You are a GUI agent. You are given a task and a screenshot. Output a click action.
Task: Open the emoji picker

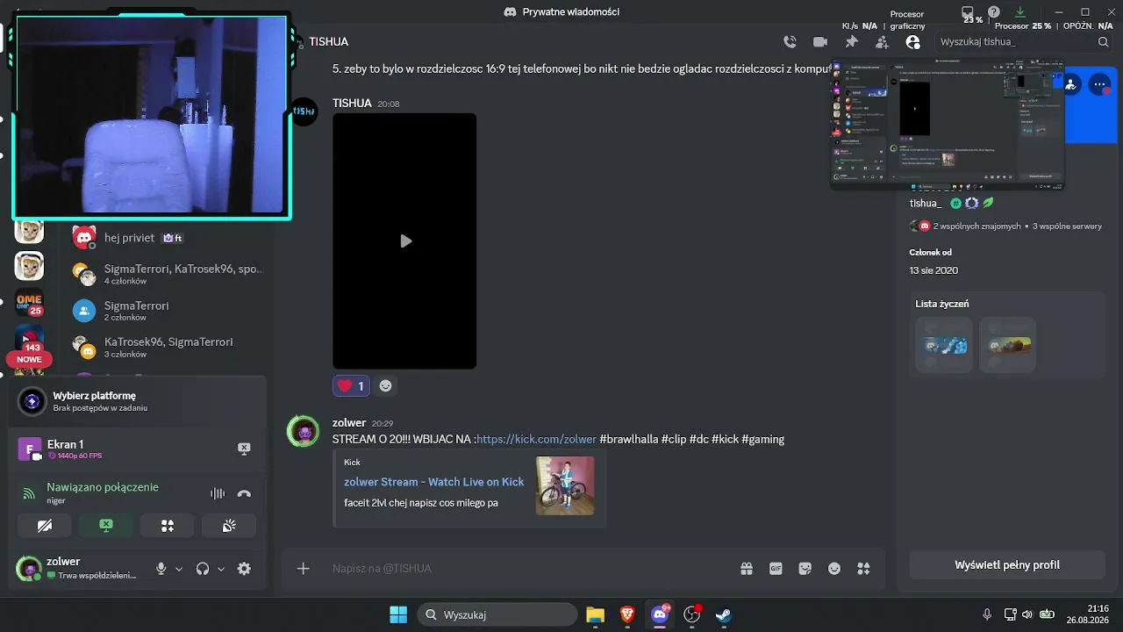coord(834,569)
